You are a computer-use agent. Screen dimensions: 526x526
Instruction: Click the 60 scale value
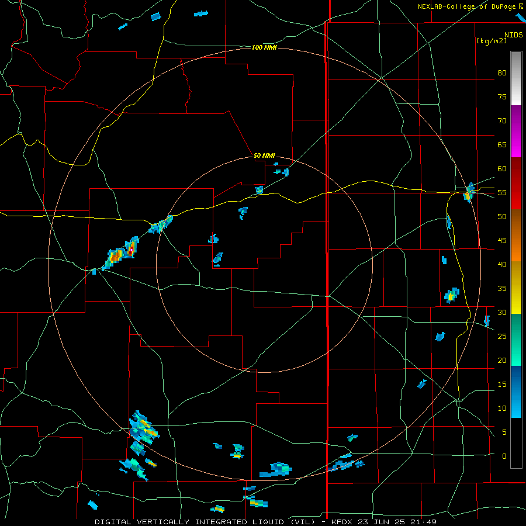point(502,169)
